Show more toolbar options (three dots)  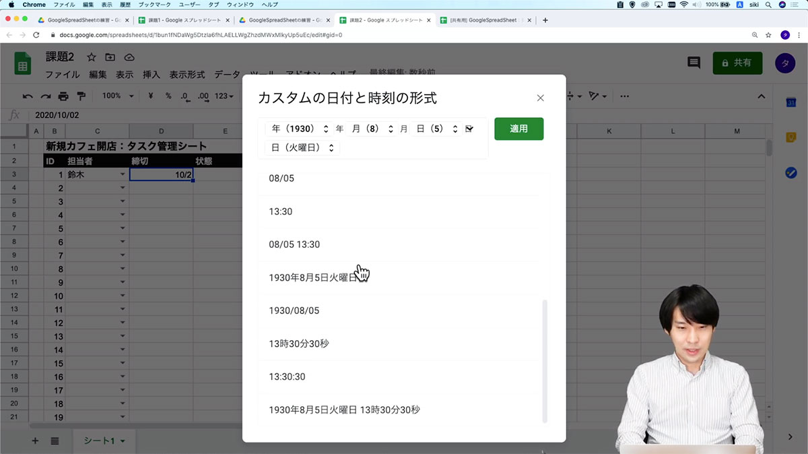point(624,96)
